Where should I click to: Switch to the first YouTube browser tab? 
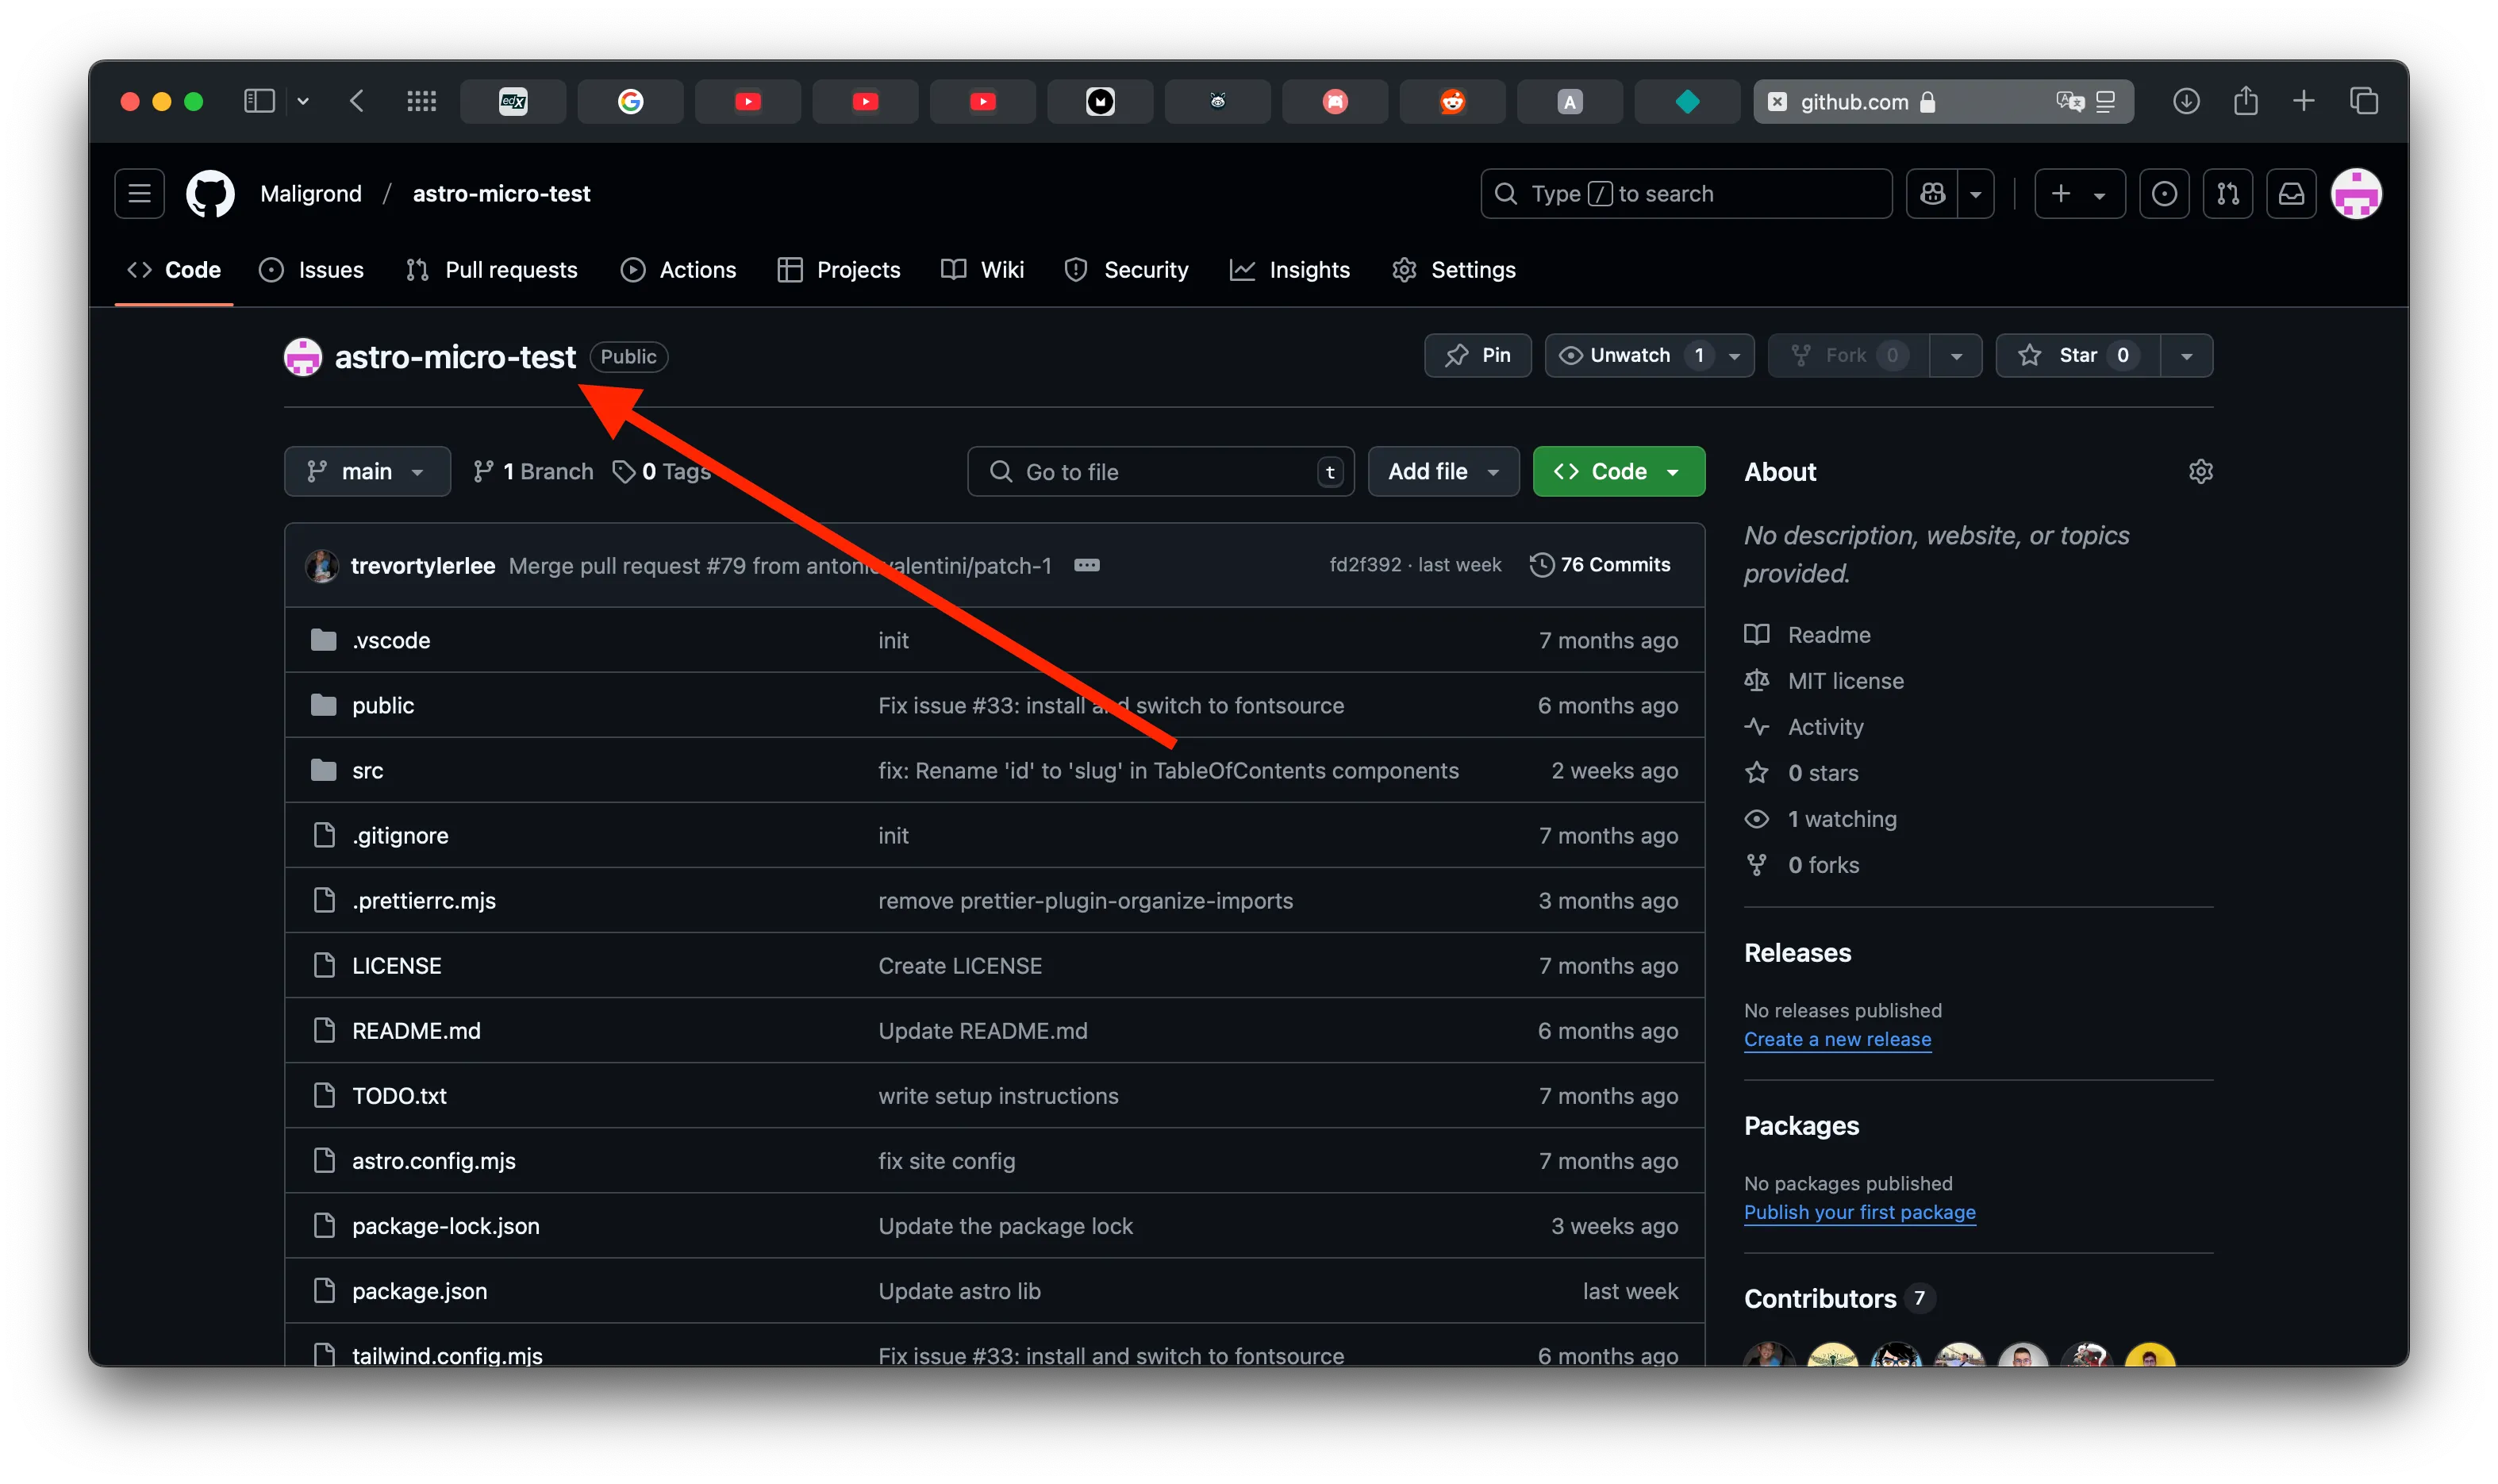point(747,101)
